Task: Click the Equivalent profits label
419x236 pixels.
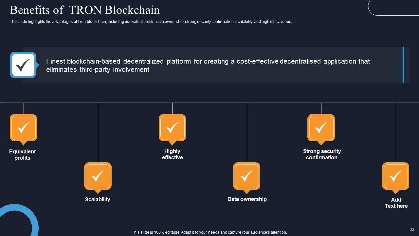Action: (x=22, y=155)
